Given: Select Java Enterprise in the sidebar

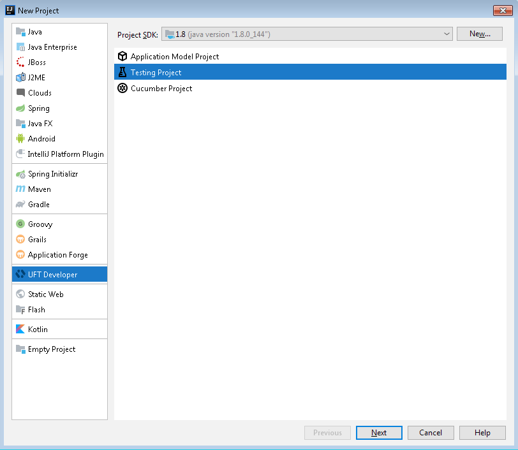Looking at the screenshot, I should 52,47.
